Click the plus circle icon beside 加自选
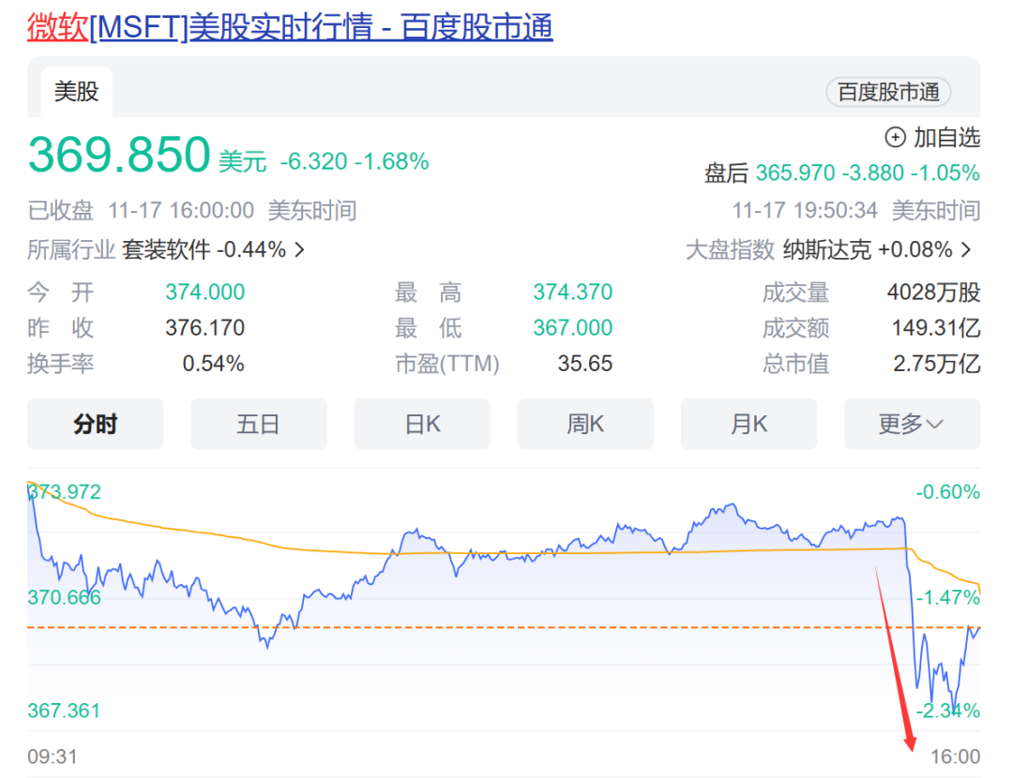Viewport: 1013px width, 778px height. coord(895,137)
